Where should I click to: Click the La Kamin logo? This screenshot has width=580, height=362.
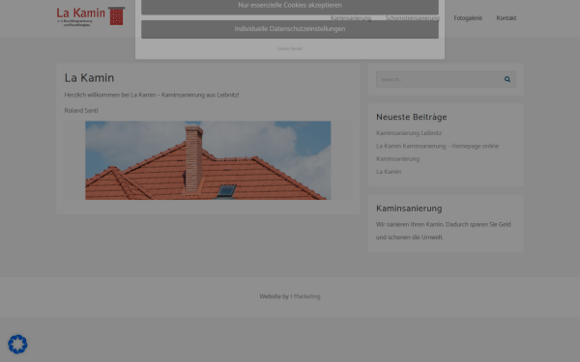[91, 16]
